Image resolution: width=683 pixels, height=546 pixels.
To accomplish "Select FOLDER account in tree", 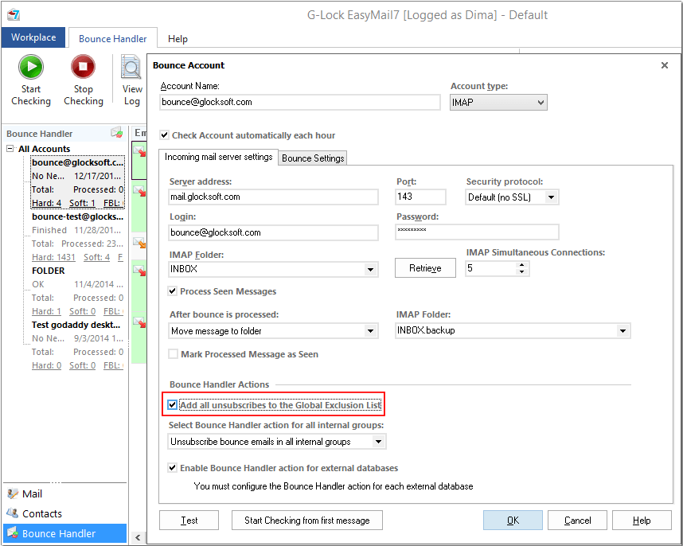I will click(x=49, y=271).
